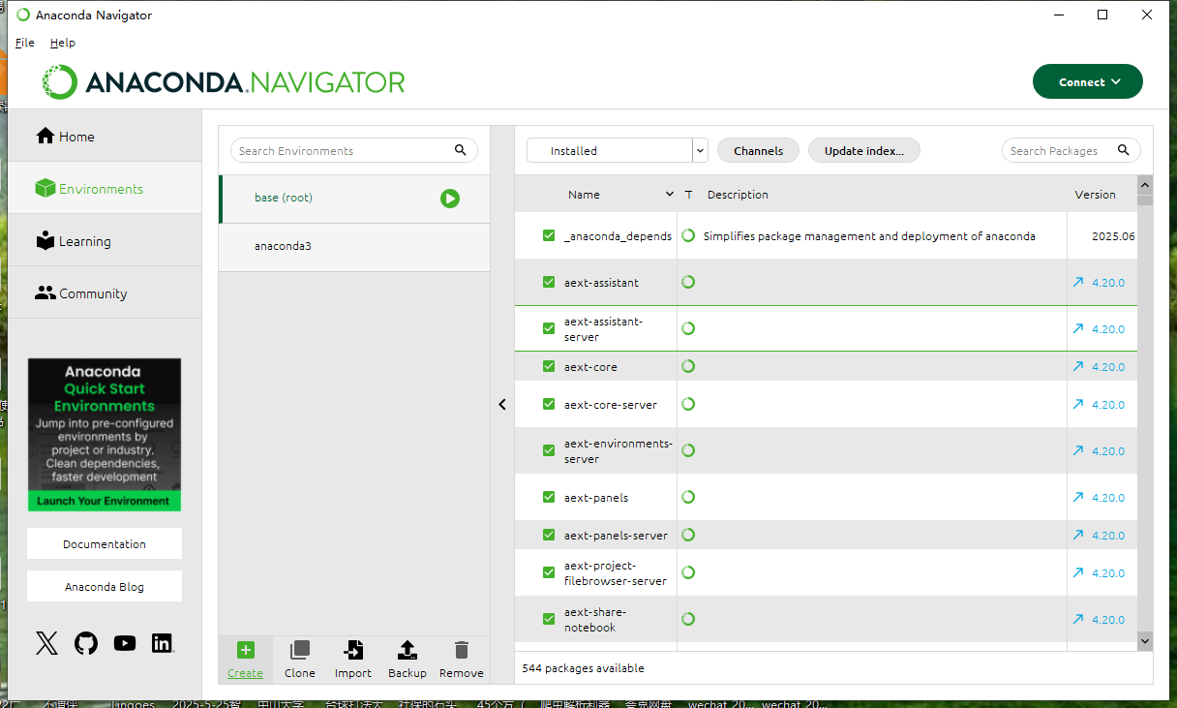The image size is (1177, 708).
Task: Toggle the aext-core checkbox
Action: point(549,366)
